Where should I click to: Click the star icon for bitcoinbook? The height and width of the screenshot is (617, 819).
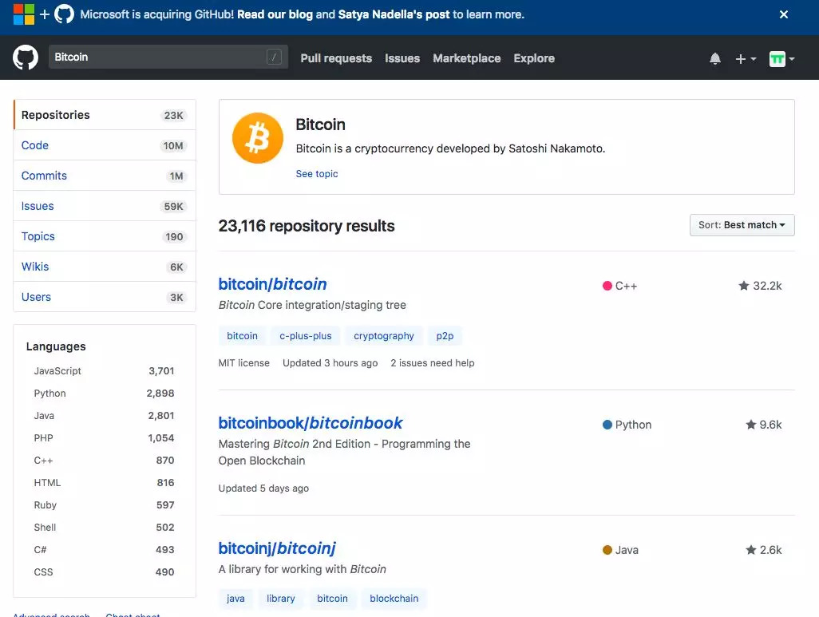pyautogui.click(x=751, y=424)
